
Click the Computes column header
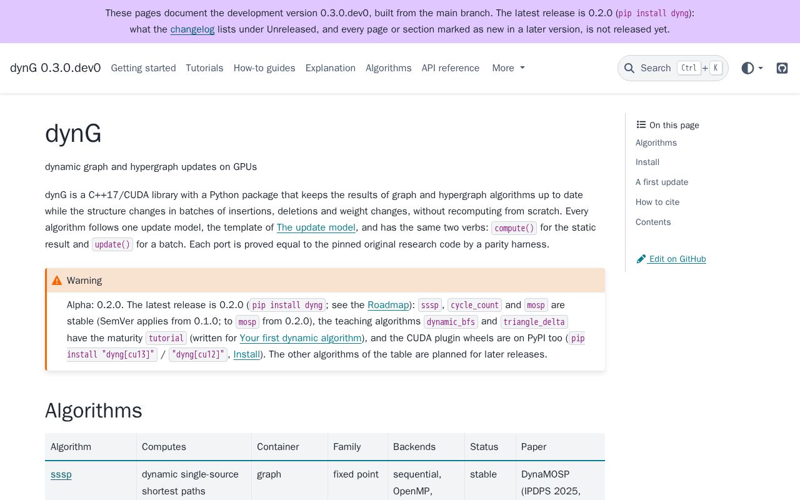[194, 447]
